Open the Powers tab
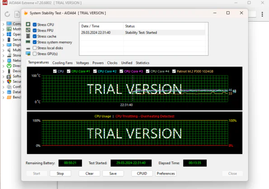Screen dimensions: 269x189 click(98, 63)
